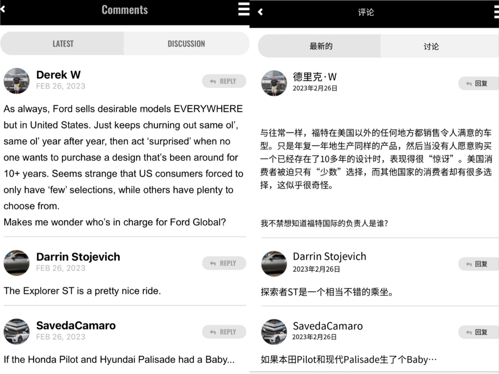This screenshot has height=374, width=499.
Task: Click the username 德里克·W
Action: (315, 77)
